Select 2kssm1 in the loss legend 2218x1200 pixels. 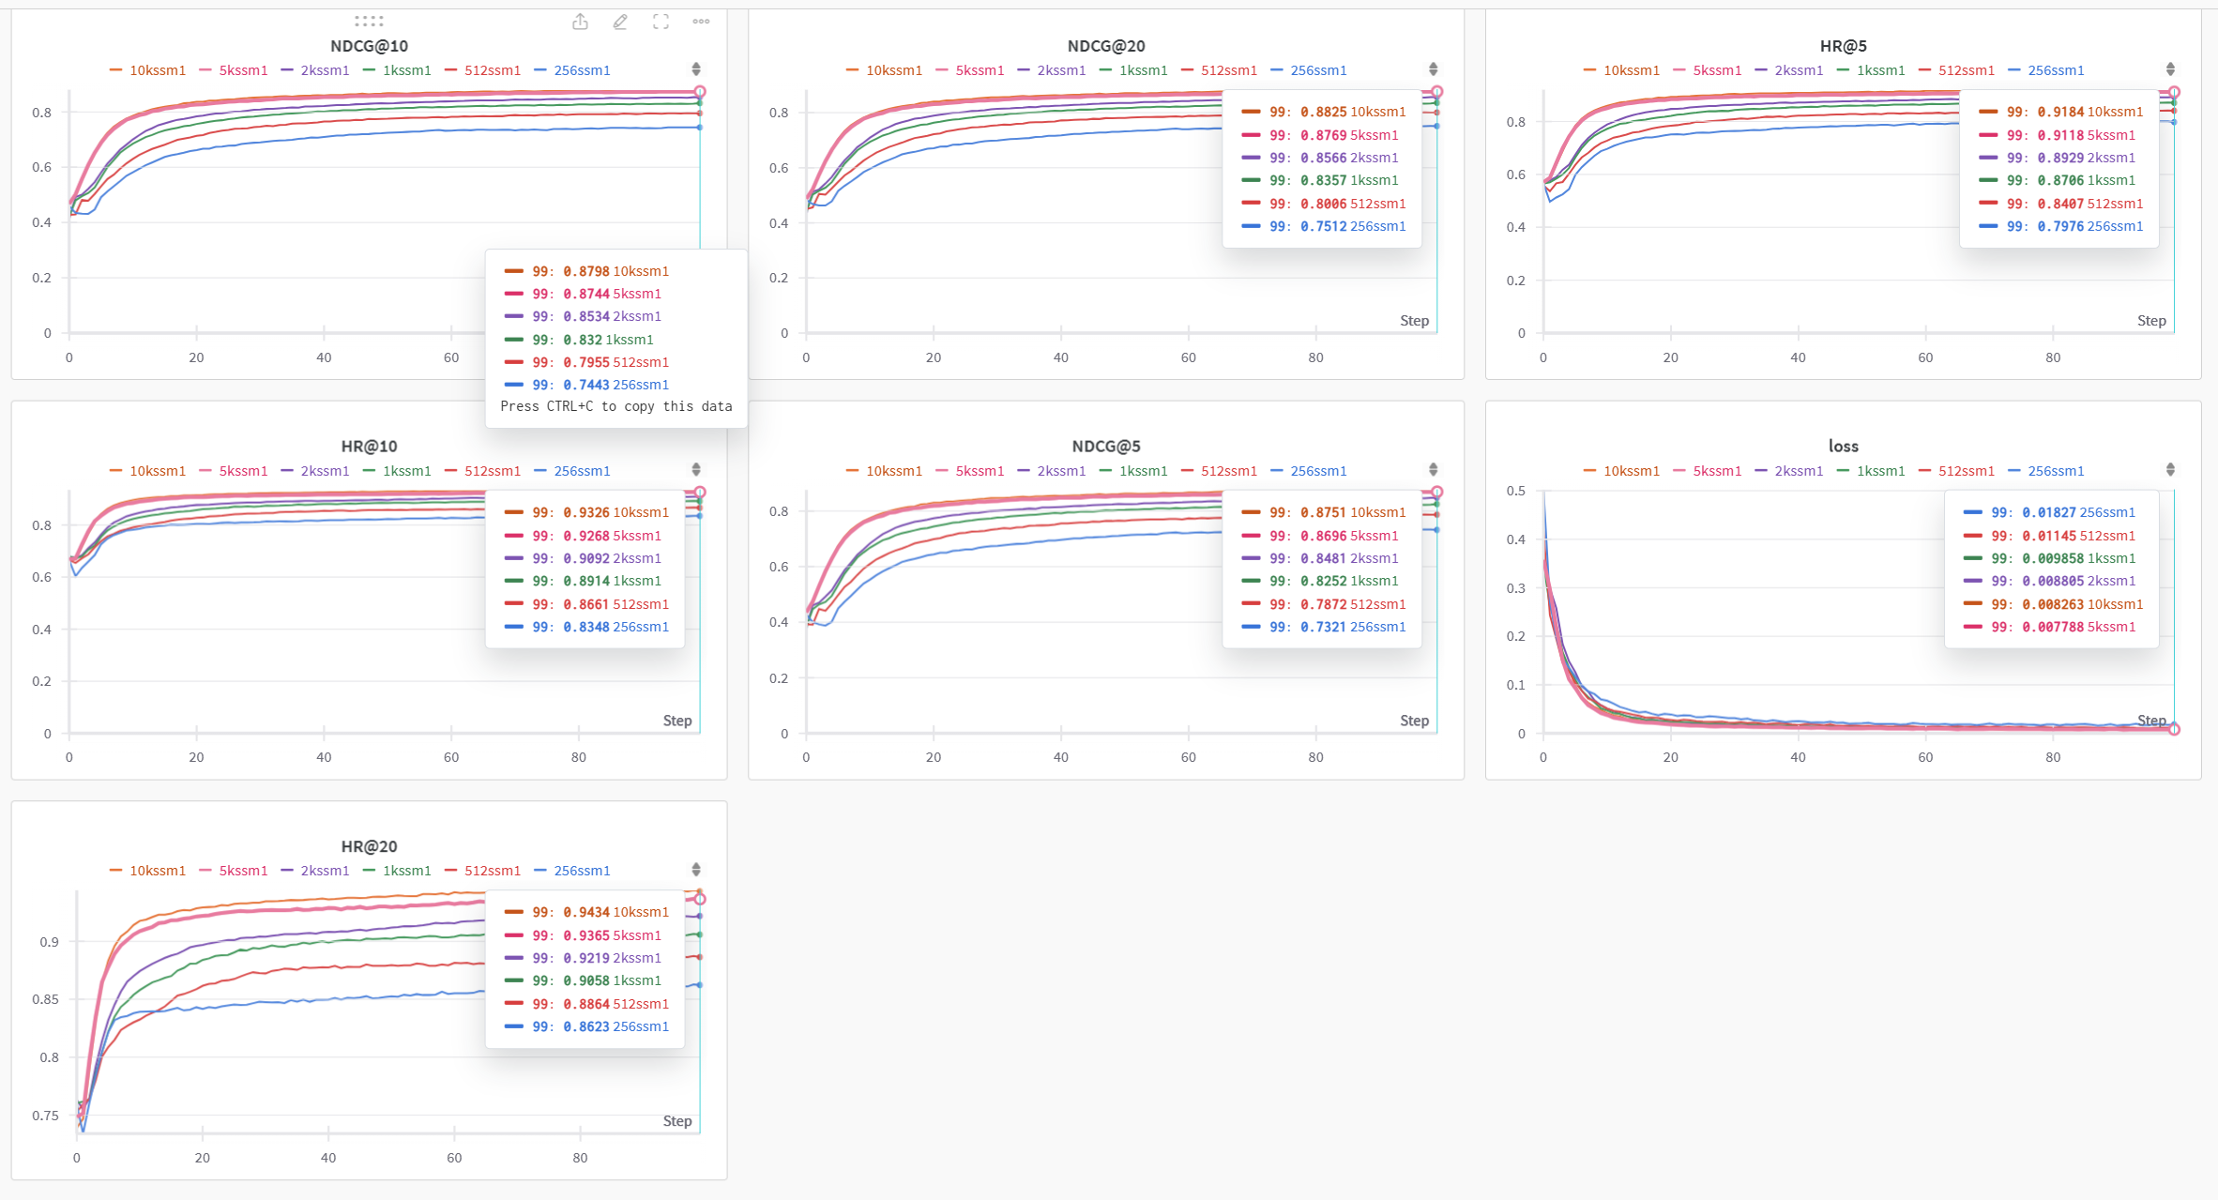point(1799,471)
